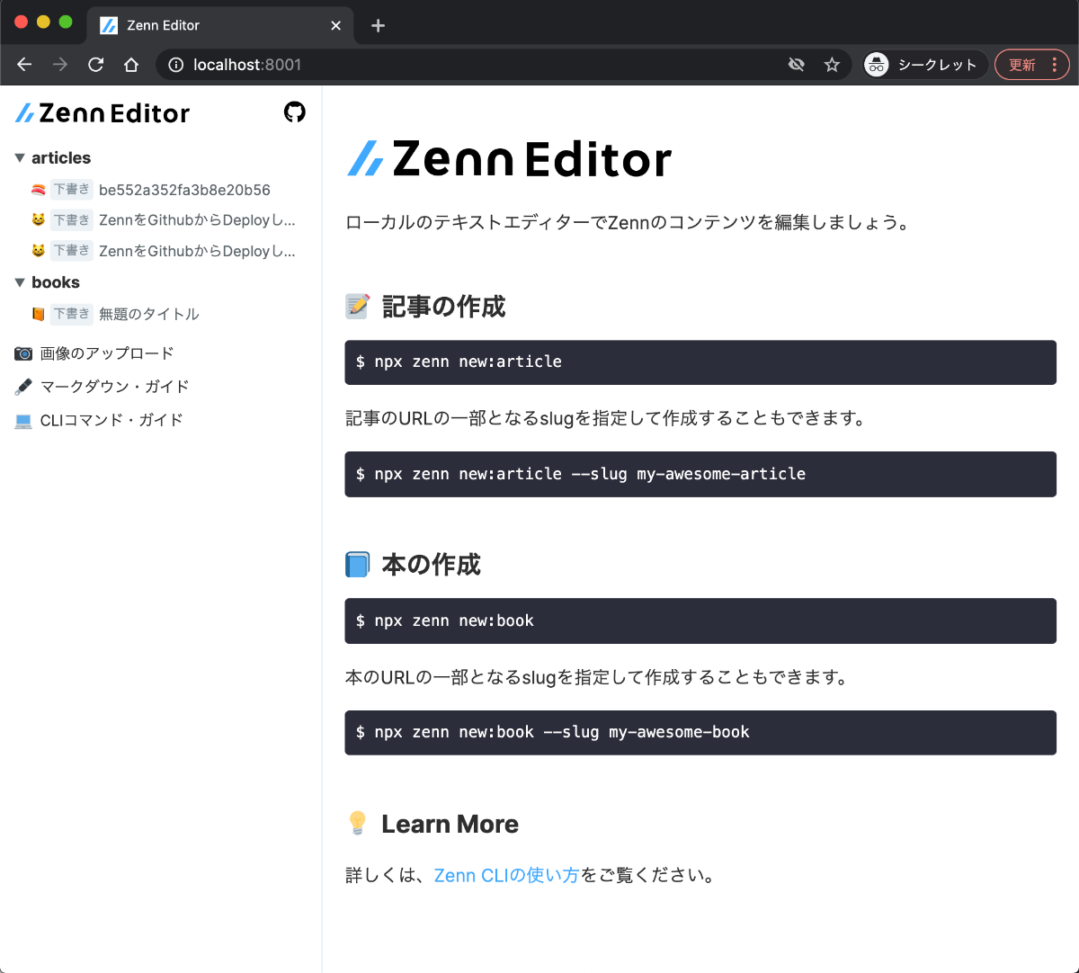
Task: Click the my-awesome-article slug command block
Action: pos(700,474)
